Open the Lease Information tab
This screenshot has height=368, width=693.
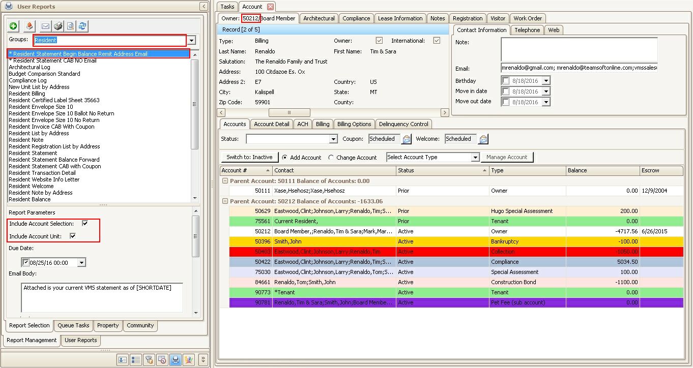400,18
